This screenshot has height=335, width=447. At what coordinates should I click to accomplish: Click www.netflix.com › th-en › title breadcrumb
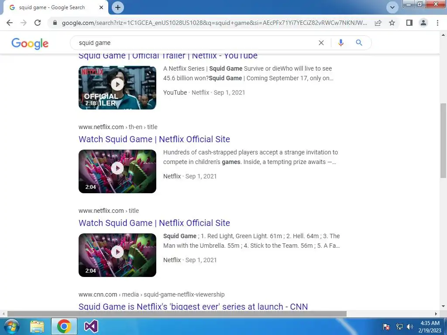coord(118,127)
